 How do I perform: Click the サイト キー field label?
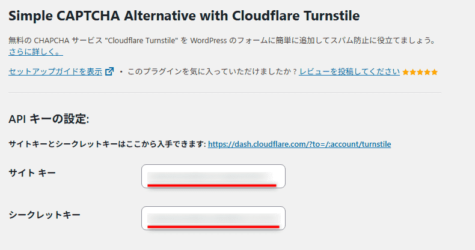[32, 173]
